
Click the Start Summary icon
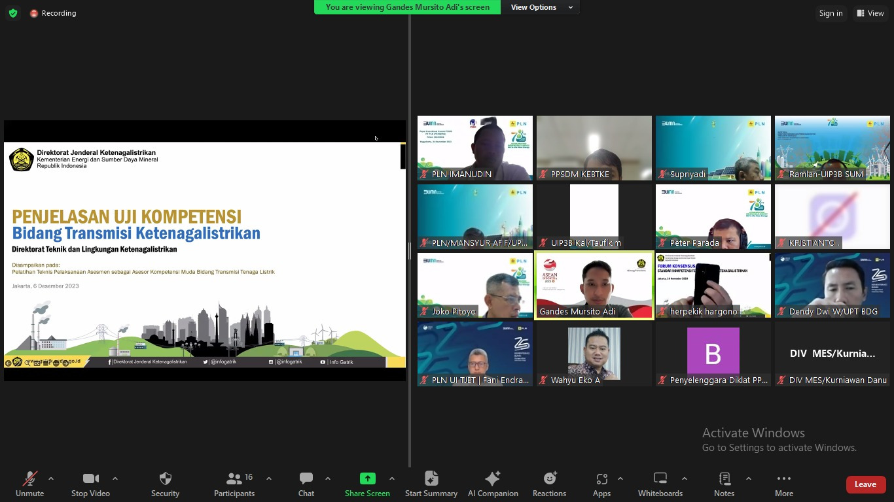431,478
